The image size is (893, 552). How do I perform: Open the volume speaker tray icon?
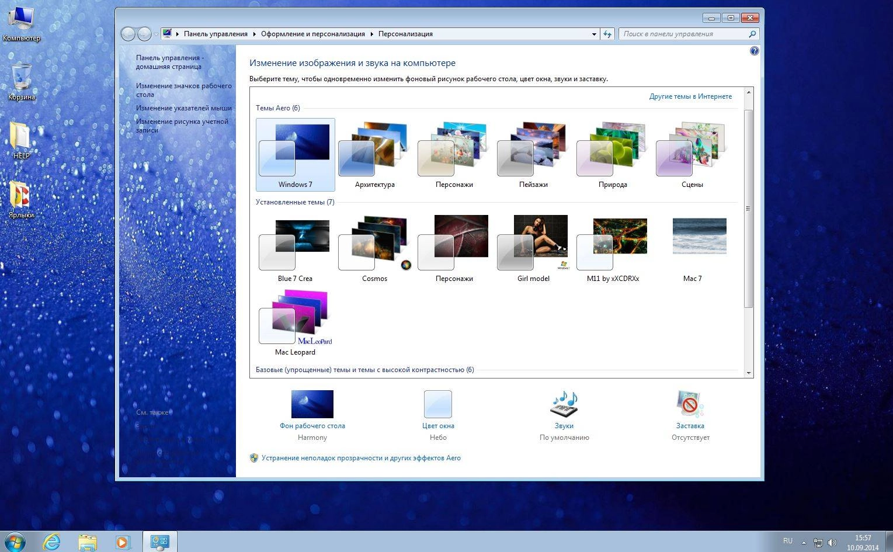click(832, 543)
